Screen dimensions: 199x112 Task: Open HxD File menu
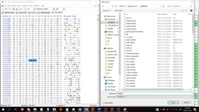pyautogui.click(x=6, y=6)
